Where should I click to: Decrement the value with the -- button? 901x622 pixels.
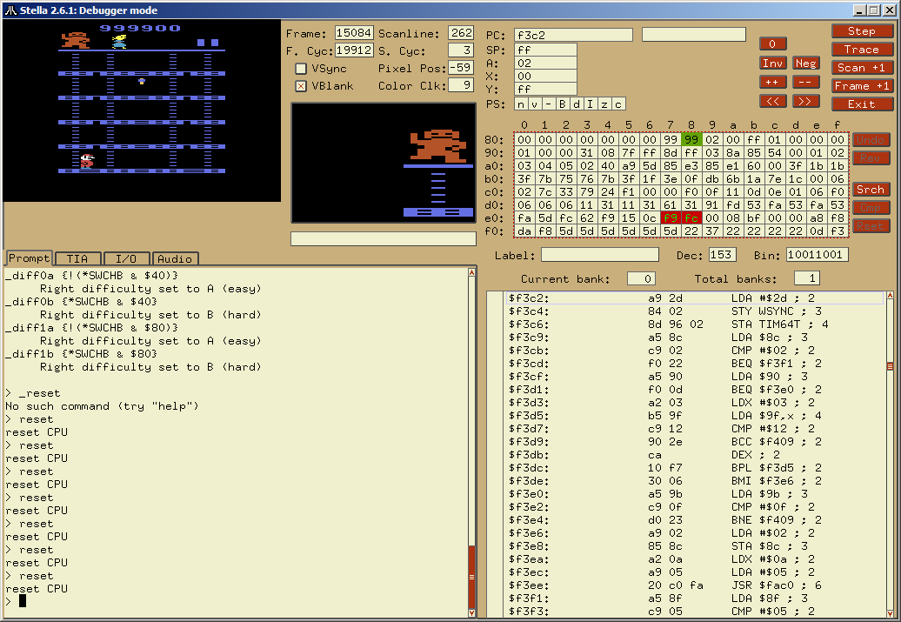[x=805, y=82]
